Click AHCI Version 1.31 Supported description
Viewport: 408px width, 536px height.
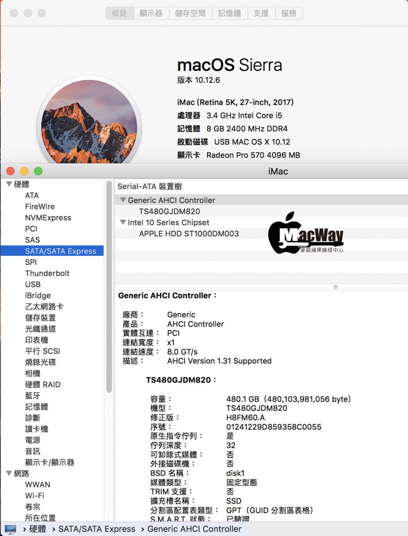coord(219,361)
